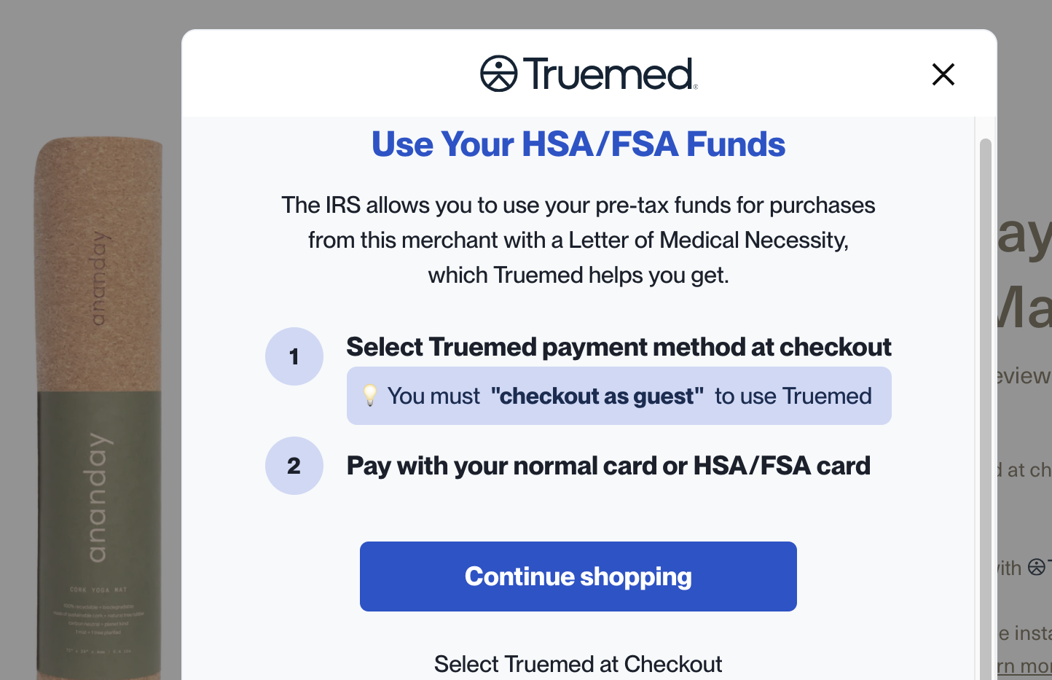
Task: Click the Truemed wordmark in the header
Action: 611,74
